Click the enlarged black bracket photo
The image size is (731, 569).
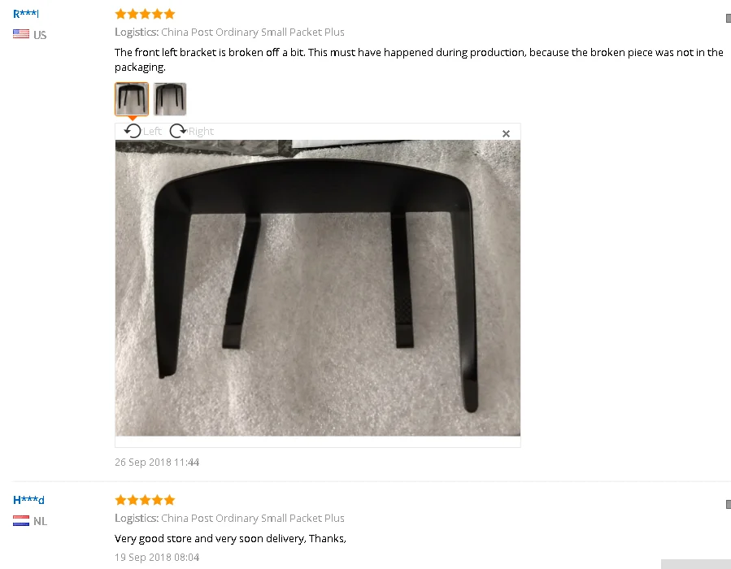(317, 288)
